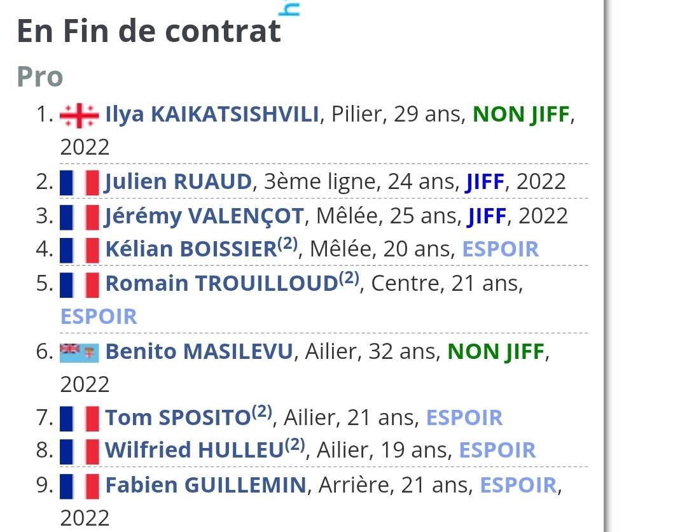Click the Fiji flag next to Benito Masilevu
The width and height of the screenshot is (687, 532).
click(80, 353)
